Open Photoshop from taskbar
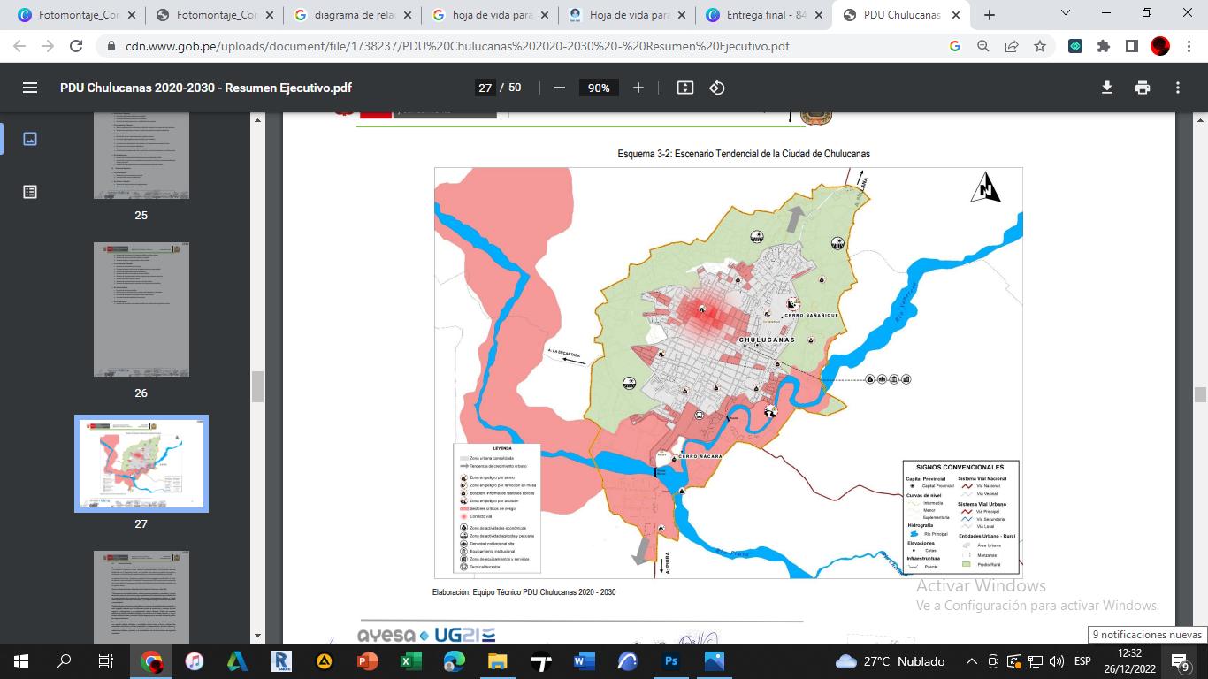 (670, 661)
